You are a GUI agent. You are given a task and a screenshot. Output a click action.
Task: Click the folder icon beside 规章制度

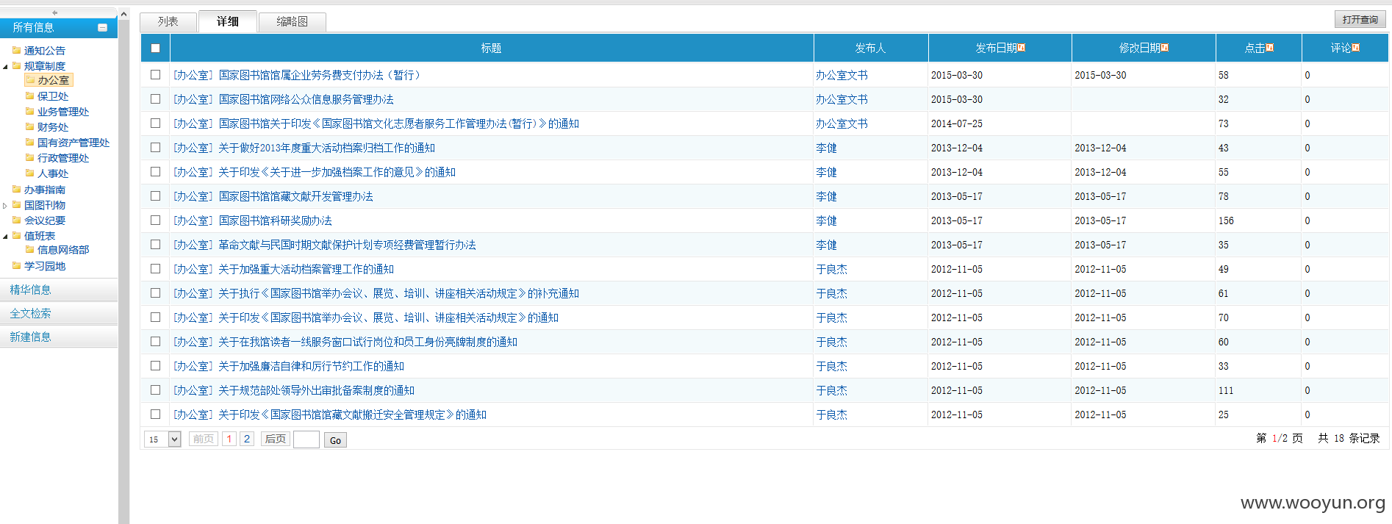[x=16, y=65]
